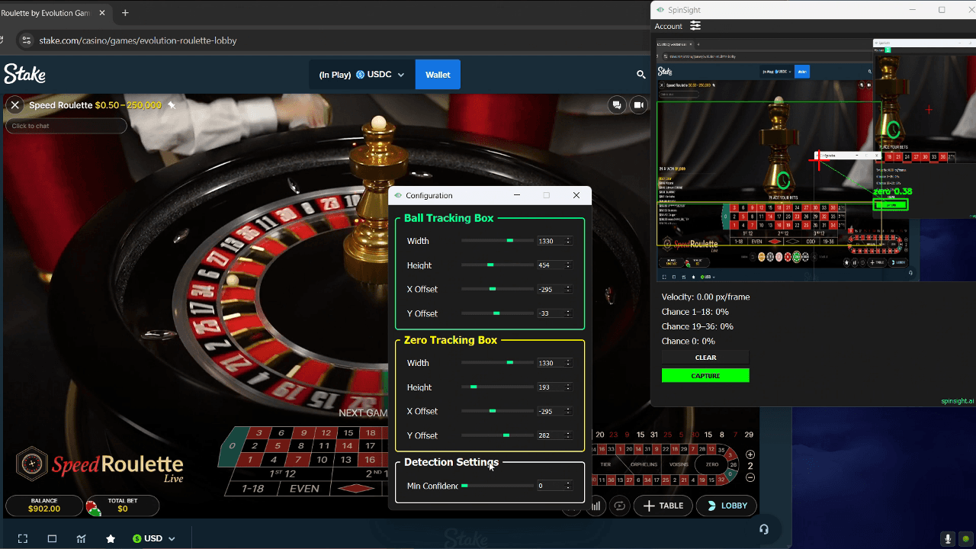
Task: Open the LOBBY from the game bar
Action: click(726, 506)
